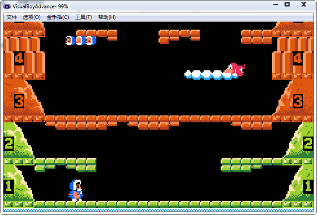
Task: Click the first remaining-lives icon at top left
Action: tap(70, 40)
